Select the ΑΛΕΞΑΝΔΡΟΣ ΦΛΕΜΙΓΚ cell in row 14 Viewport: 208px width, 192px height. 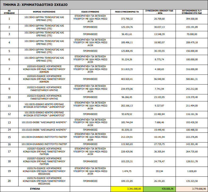click(x=44, y=130)
